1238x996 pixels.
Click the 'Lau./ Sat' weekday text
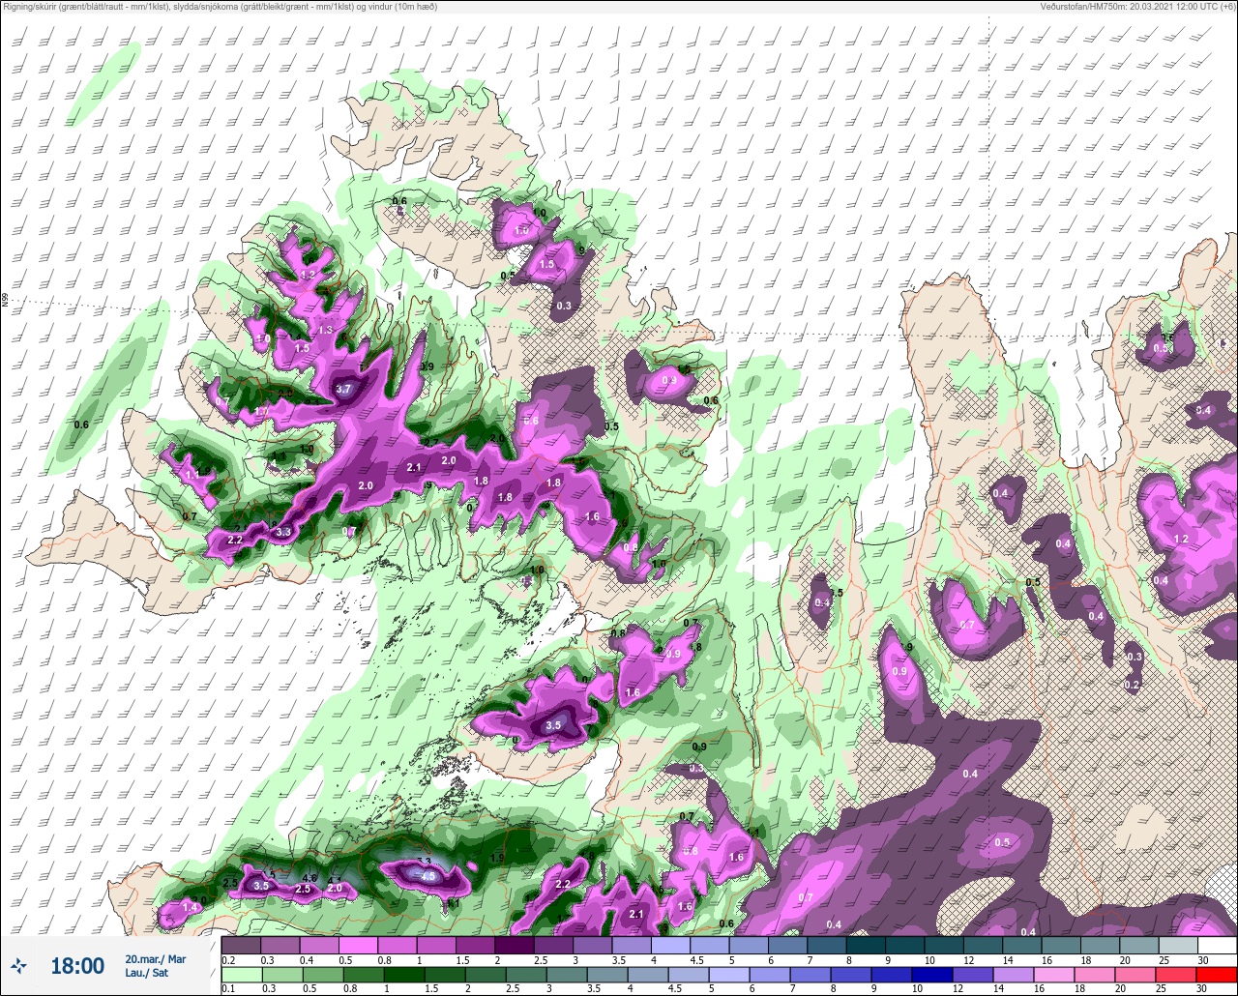pos(147,974)
